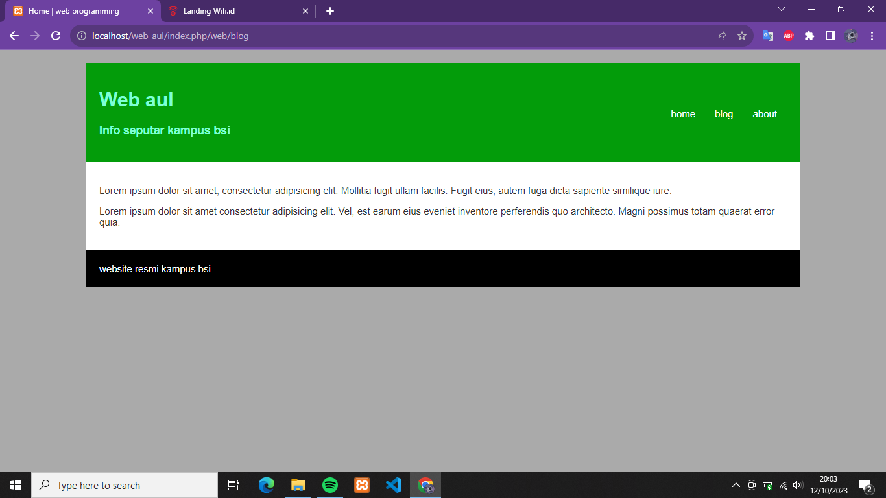Share this page icon in address bar
The height and width of the screenshot is (498, 886).
721,36
